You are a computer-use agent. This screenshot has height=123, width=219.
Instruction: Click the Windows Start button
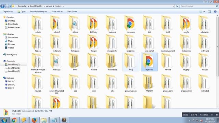[4, 120]
